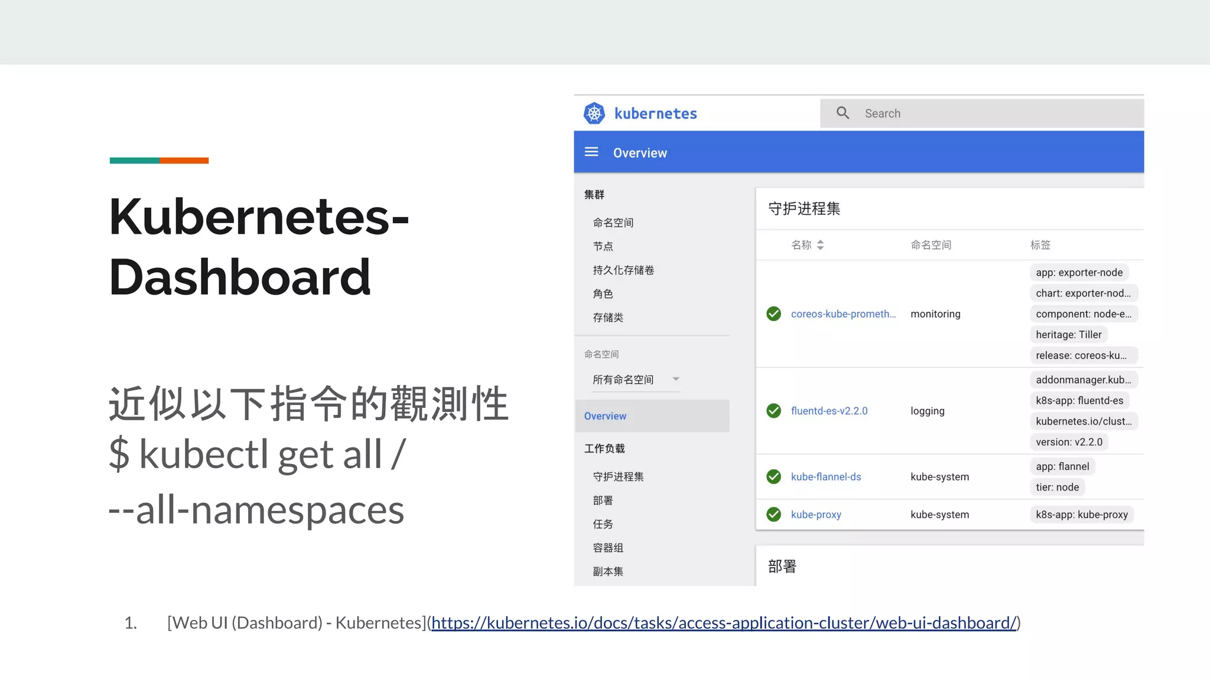Screen dimensions: 1210x680
Task: Click the 'k8s-app: fluentd-es' label chip
Action: (x=1079, y=400)
